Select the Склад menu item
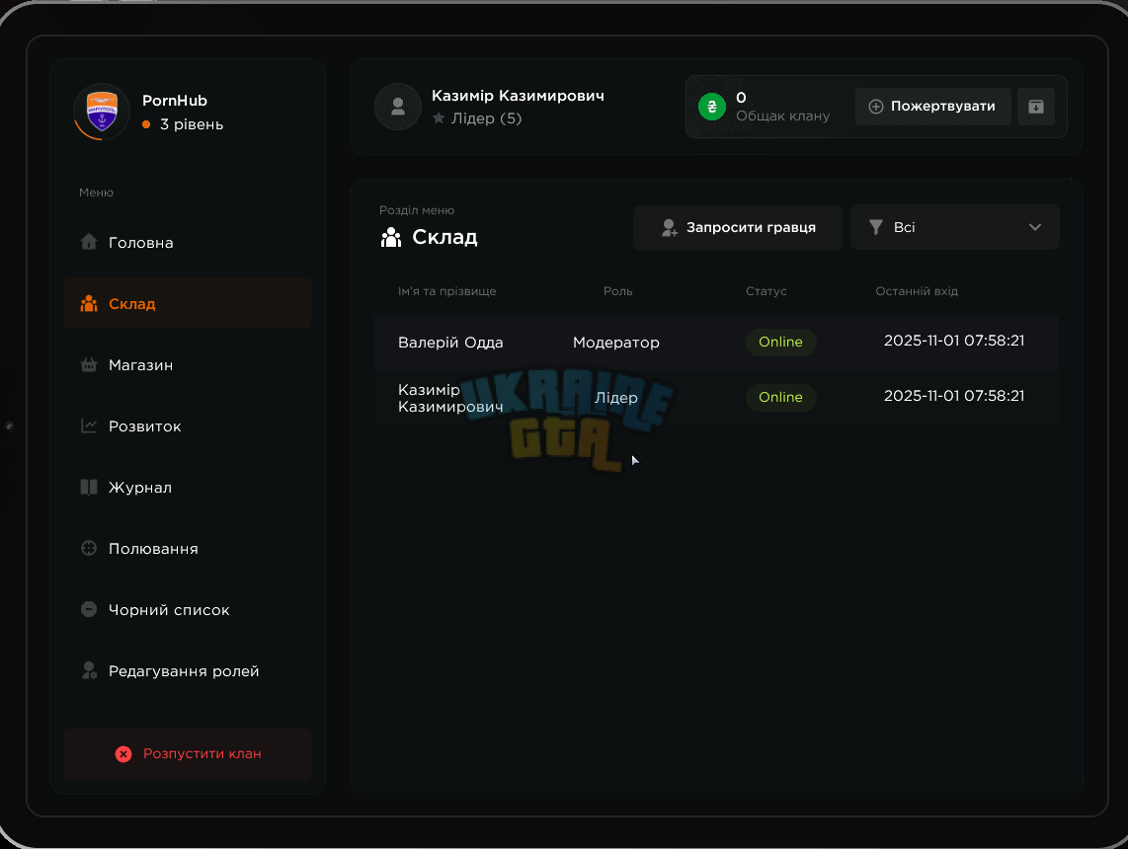Image resolution: width=1128 pixels, height=849 pixels. tap(187, 303)
